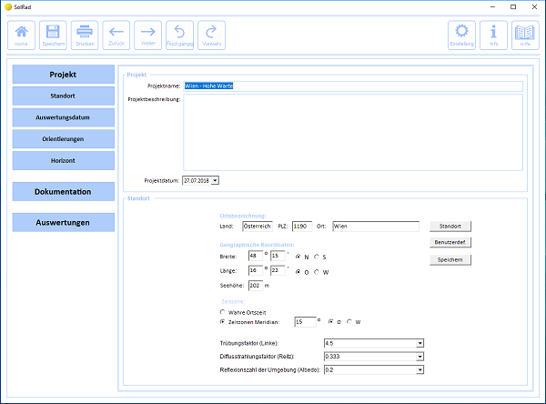The image size is (546, 404).
Task: Choose Wahre Ortszeit option
Action: (x=223, y=312)
